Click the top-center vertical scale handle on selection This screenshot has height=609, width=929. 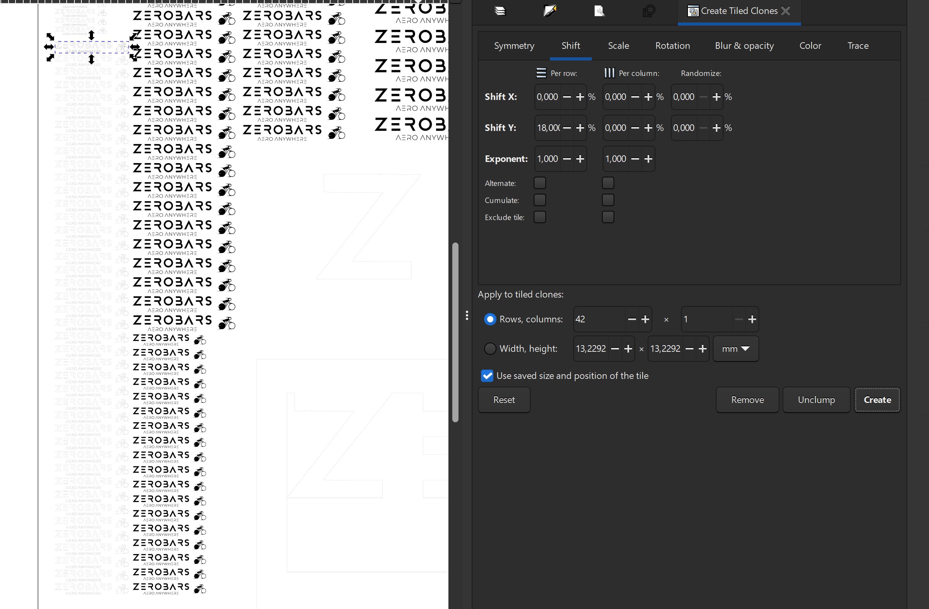91,35
